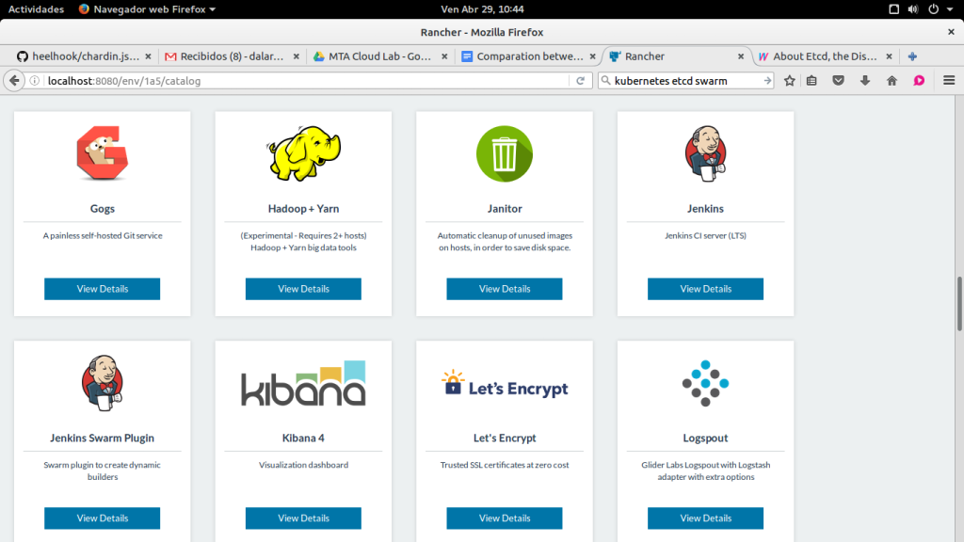The image size is (964, 542).
Task: Click the Pocket icon in the toolbar
Action: coord(838,81)
